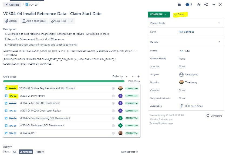Close the issue with X icon
Viewport: 226px width, 157px height.
(220, 5)
